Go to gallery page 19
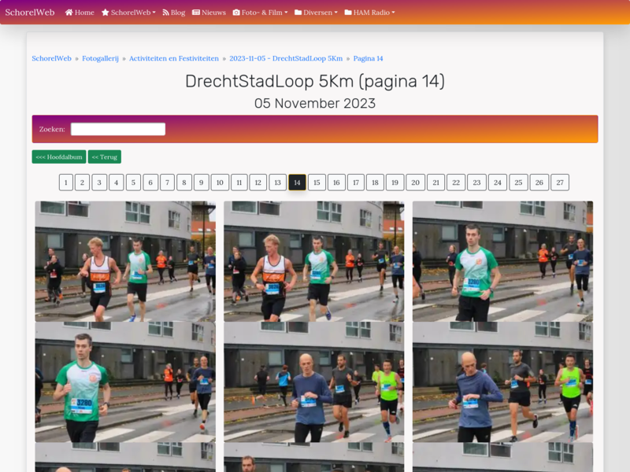 395,183
